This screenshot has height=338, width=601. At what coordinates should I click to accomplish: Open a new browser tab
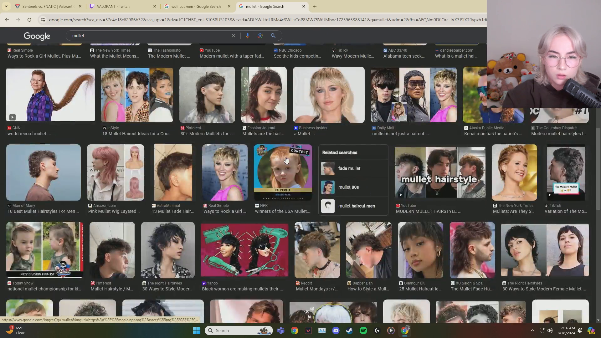pyautogui.click(x=315, y=6)
